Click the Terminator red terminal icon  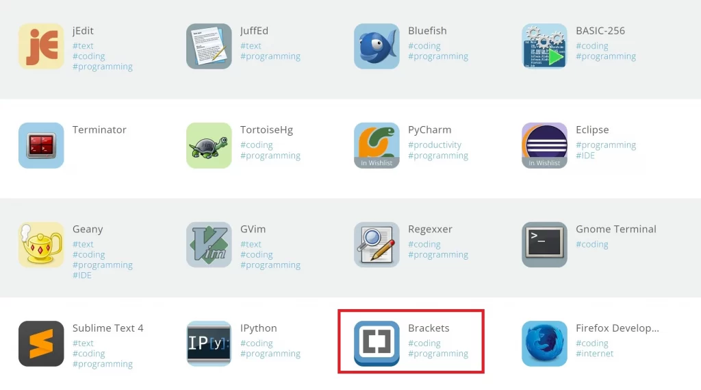tap(41, 145)
